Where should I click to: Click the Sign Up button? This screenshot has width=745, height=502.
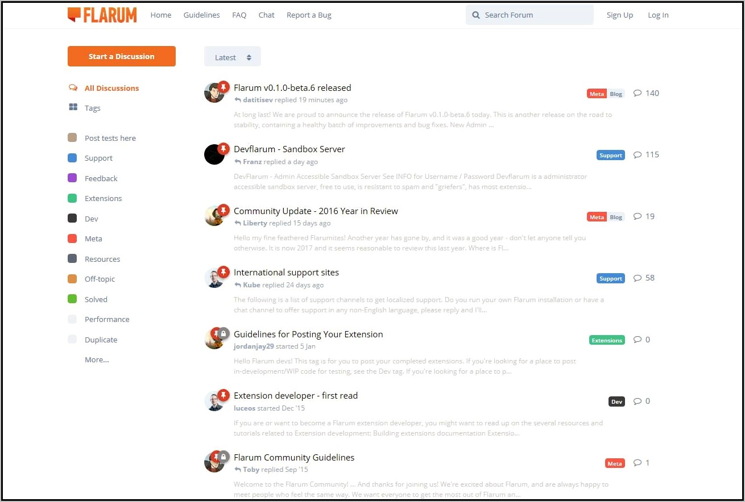click(620, 15)
